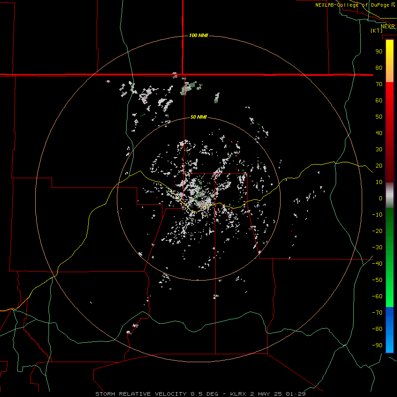Viewport: 397px width, 397px height.
Task: Click the 50 value on the velocity scale
Action: coord(379,117)
